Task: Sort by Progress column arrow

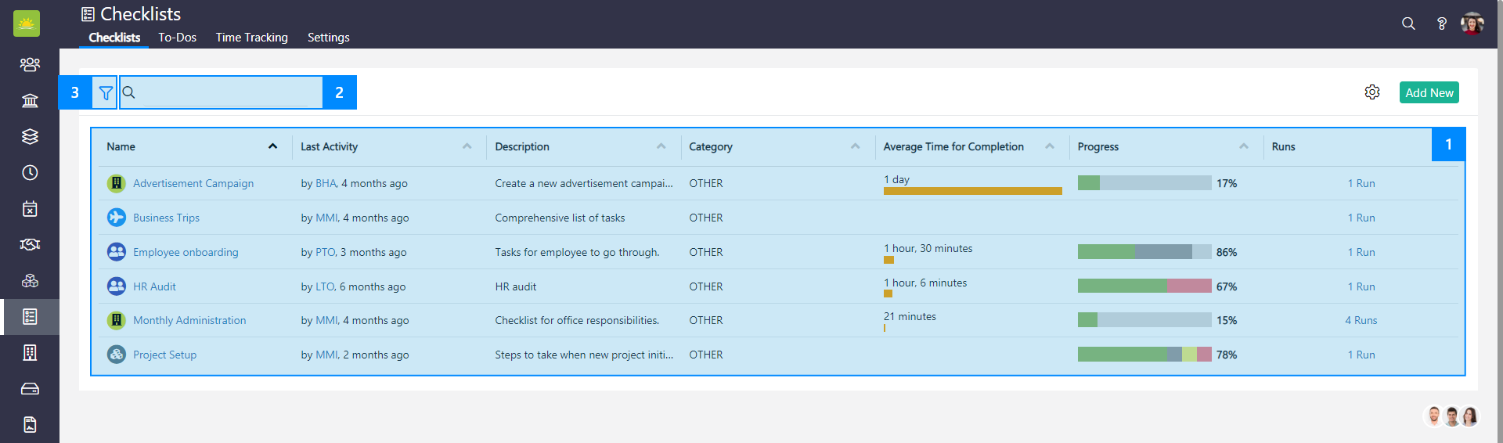Action: point(1243,146)
